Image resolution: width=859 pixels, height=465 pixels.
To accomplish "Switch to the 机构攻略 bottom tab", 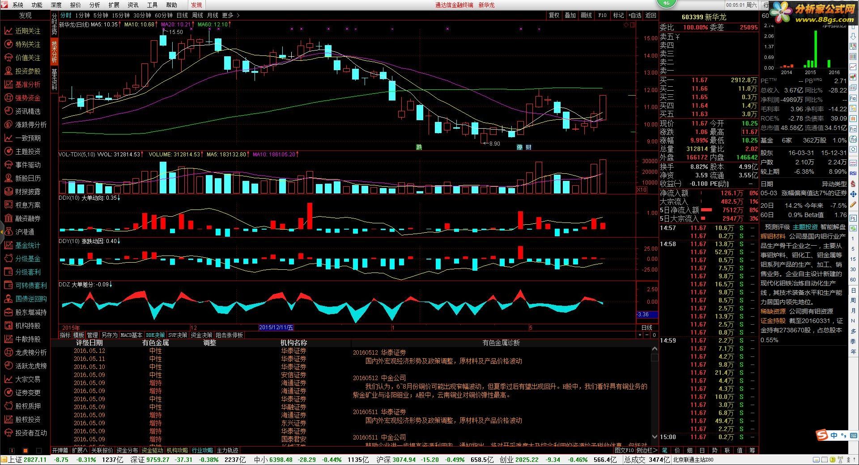I will tap(178, 450).
